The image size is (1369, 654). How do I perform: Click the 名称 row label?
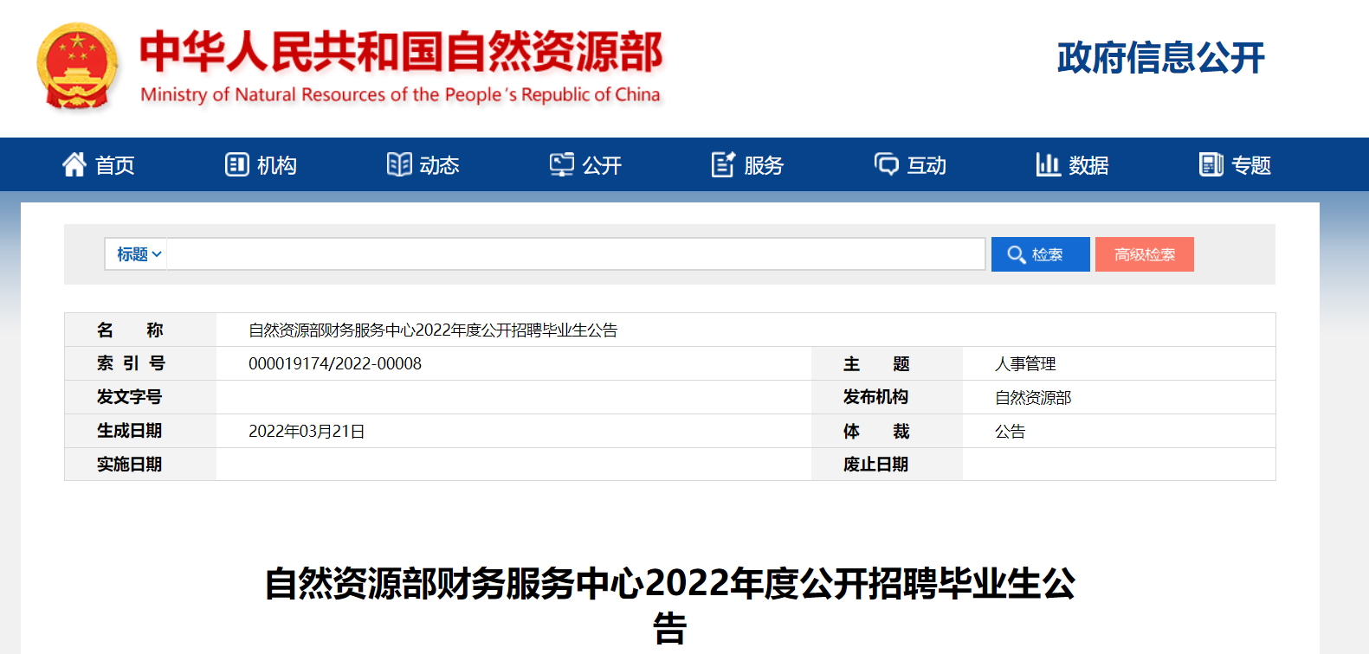tap(130, 330)
